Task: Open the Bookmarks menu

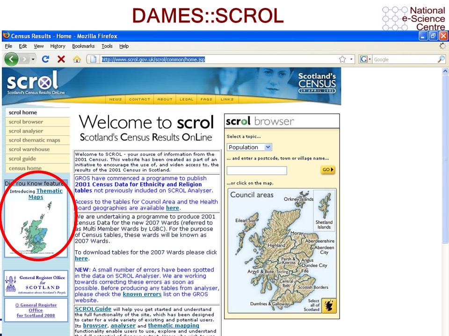Action: [x=83, y=46]
